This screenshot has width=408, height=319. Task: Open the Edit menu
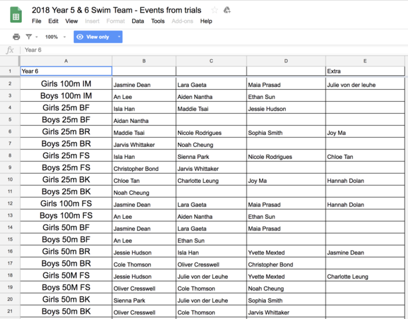[53, 21]
